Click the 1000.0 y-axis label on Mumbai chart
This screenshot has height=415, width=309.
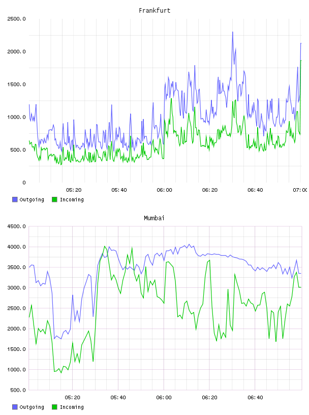[x=16, y=370]
